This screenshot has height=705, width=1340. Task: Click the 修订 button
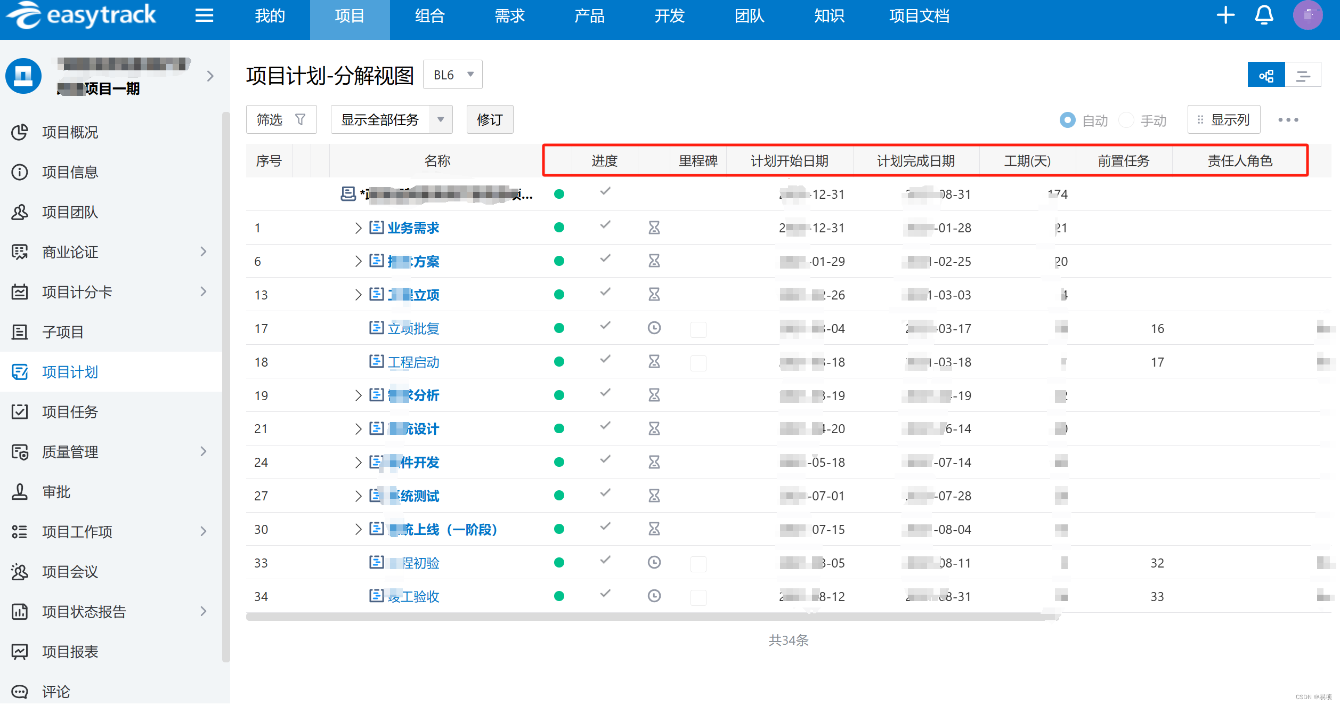(x=489, y=120)
